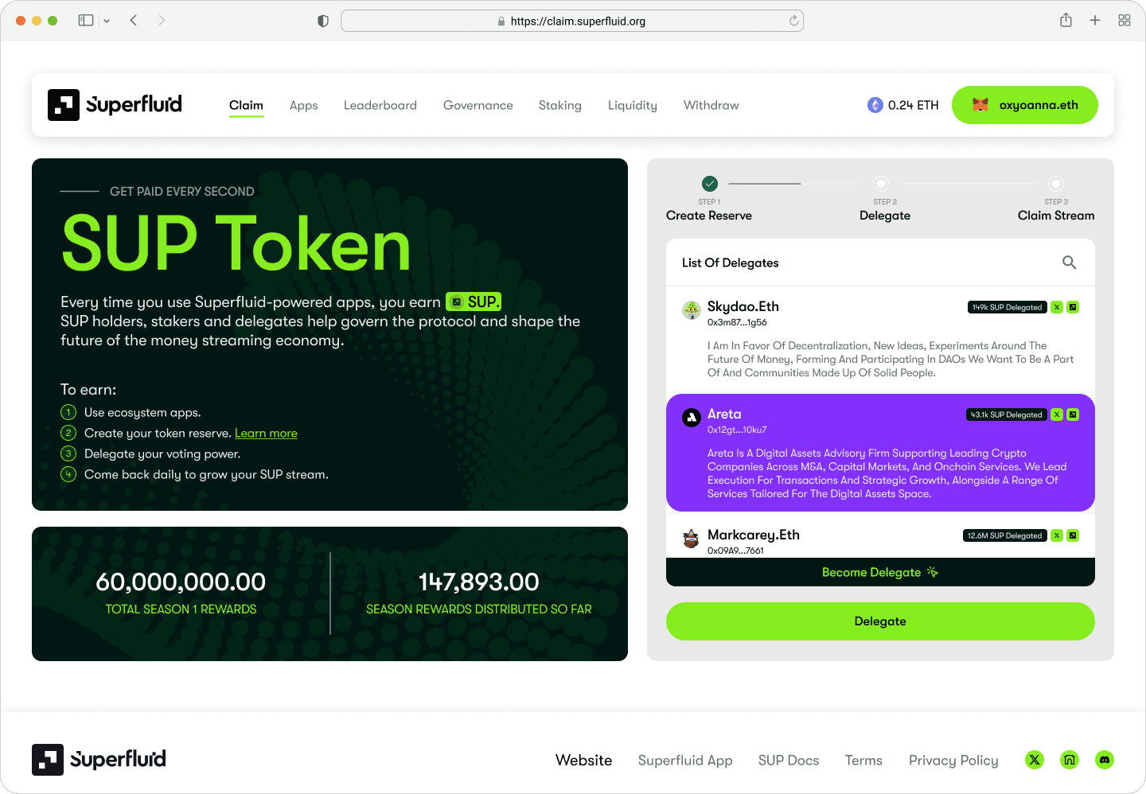Click the browser share icon
This screenshot has width=1146, height=794.
[1066, 21]
